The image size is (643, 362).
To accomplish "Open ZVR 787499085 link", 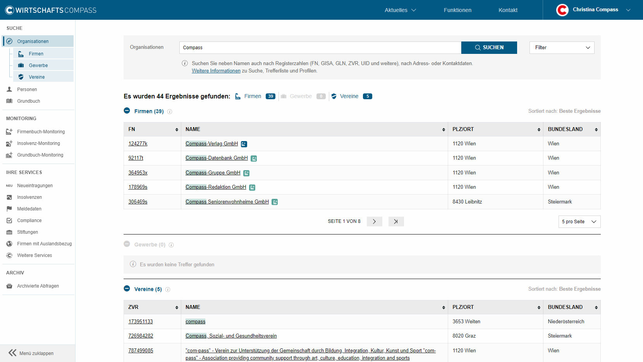I will point(141,351).
